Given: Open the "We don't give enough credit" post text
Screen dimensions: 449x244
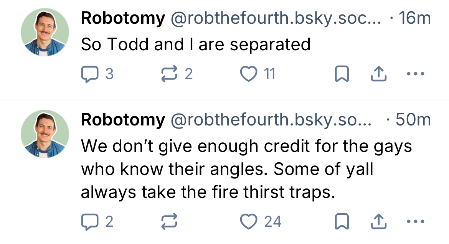Looking at the screenshot, I should click(246, 169).
